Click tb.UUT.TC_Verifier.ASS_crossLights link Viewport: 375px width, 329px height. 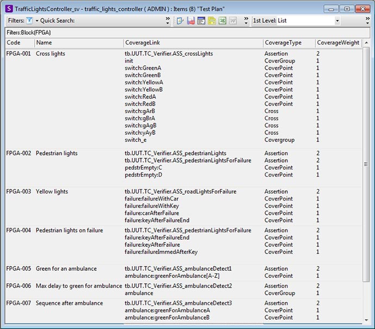[x=169, y=54]
